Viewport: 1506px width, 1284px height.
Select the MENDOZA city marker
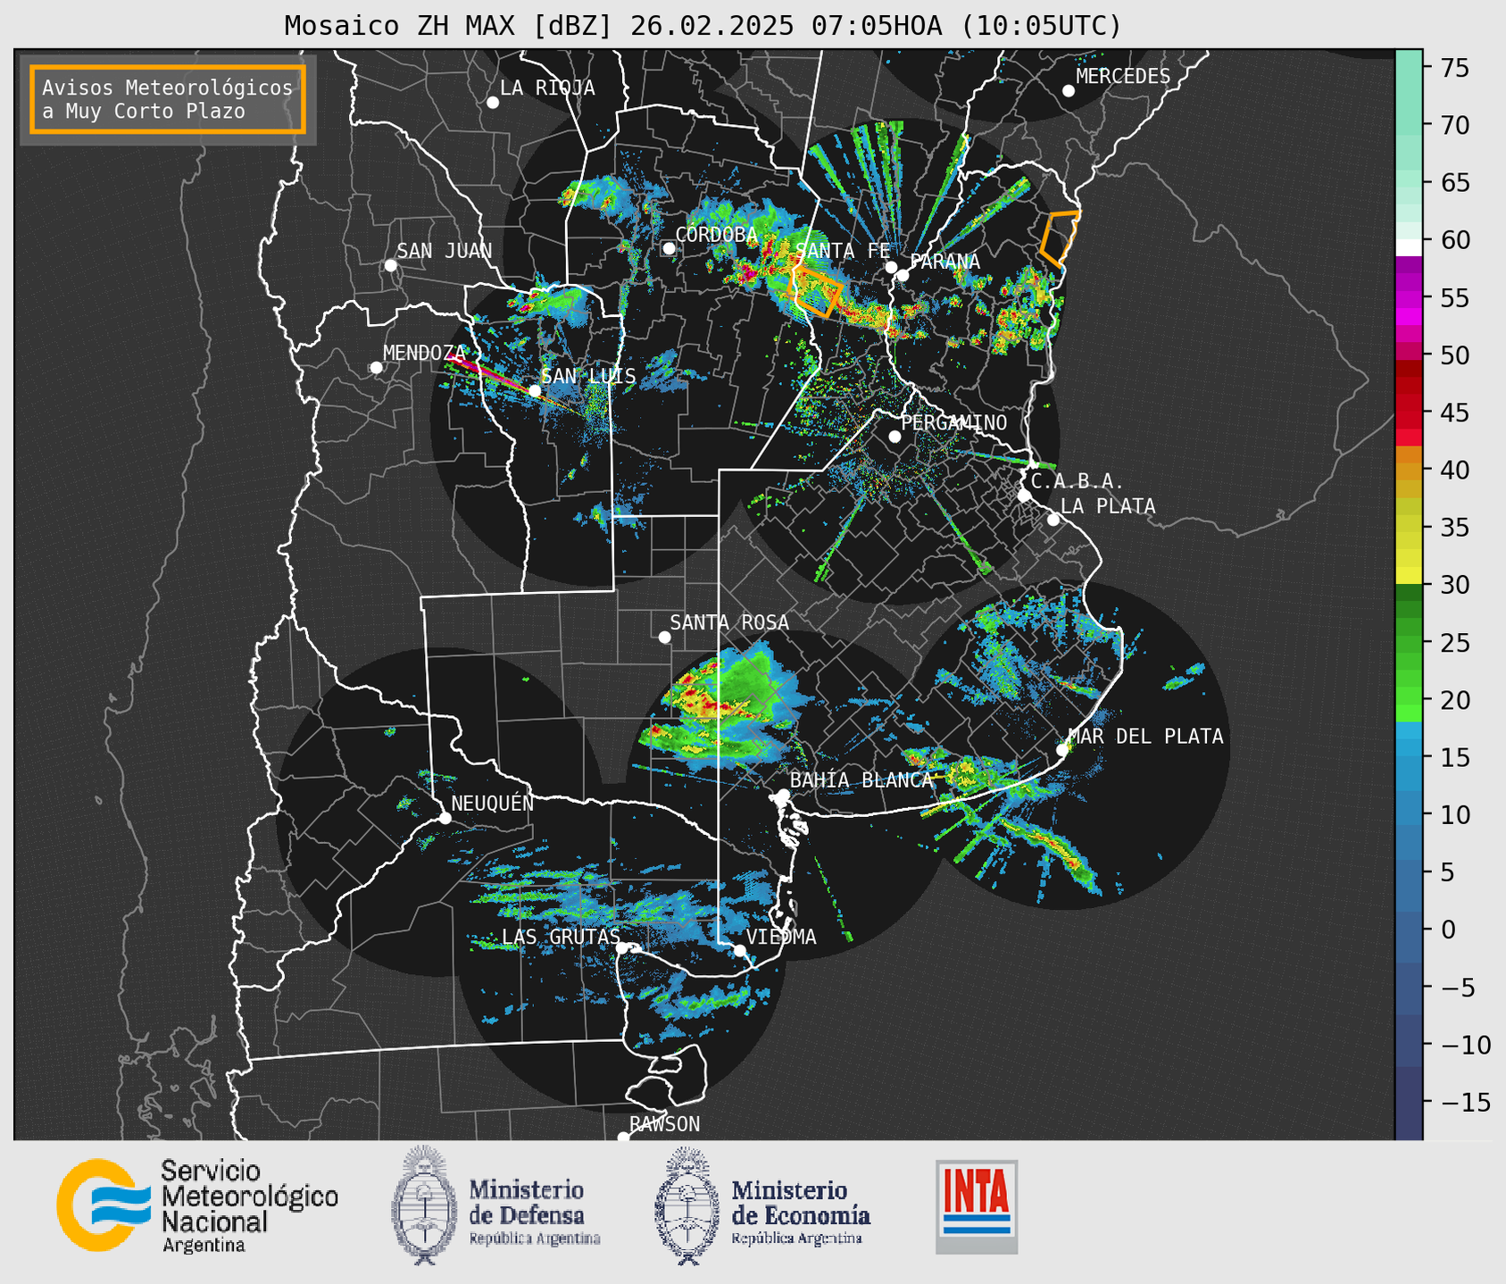[376, 368]
